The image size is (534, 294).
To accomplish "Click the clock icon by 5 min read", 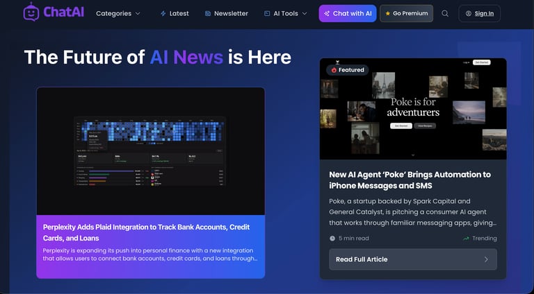I will (x=332, y=239).
